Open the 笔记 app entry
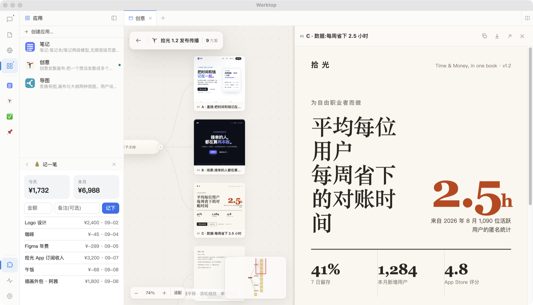This screenshot has width=533, height=305. pos(72,47)
